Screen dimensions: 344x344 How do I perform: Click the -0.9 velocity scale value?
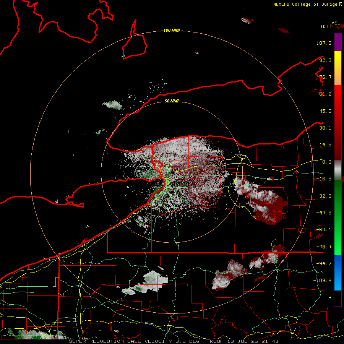coord(325,162)
